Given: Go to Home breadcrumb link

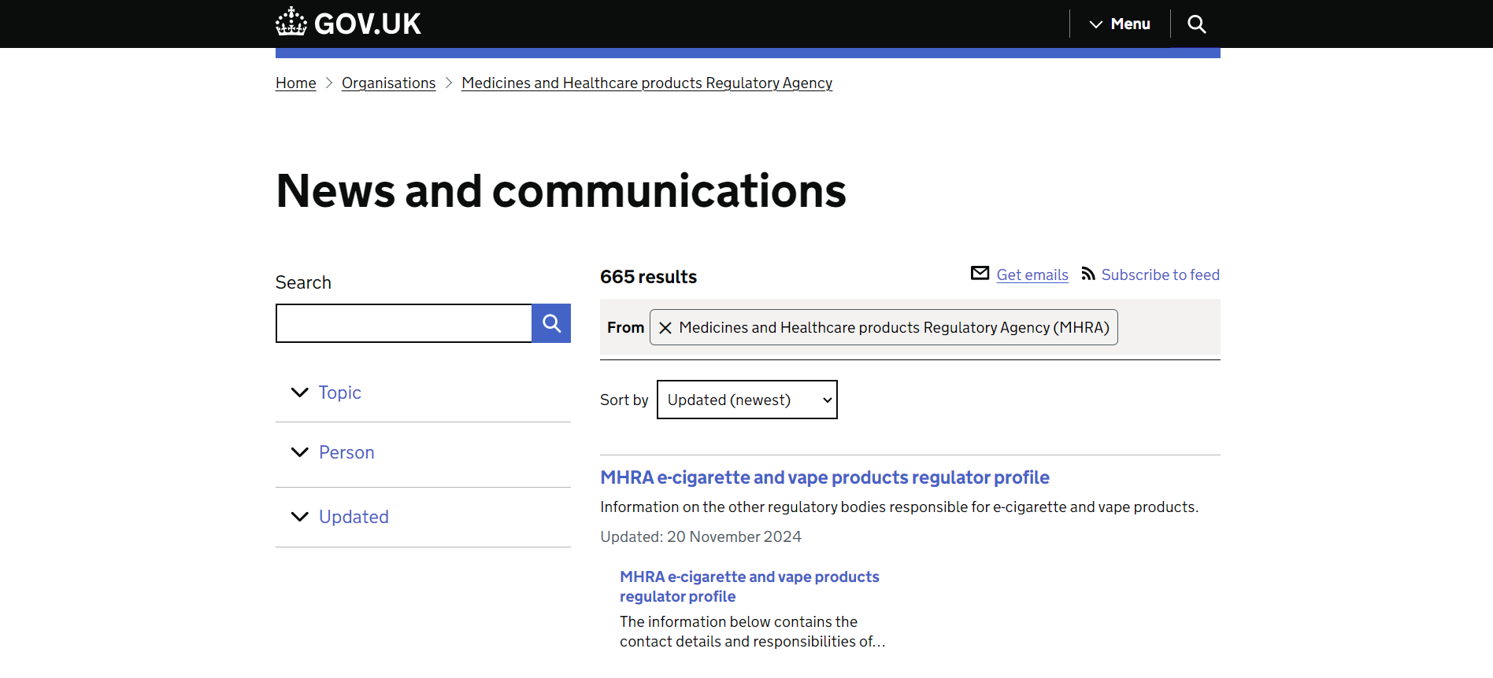Looking at the screenshot, I should [x=295, y=83].
